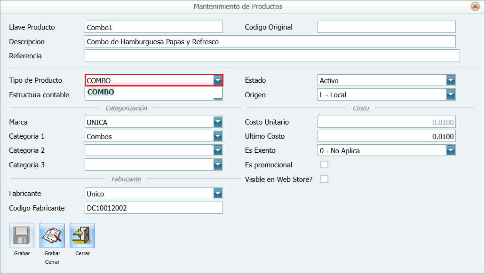Toggle the Visible en Web Store checkbox
This screenshot has width=485, height=274.
pos(324,179)
